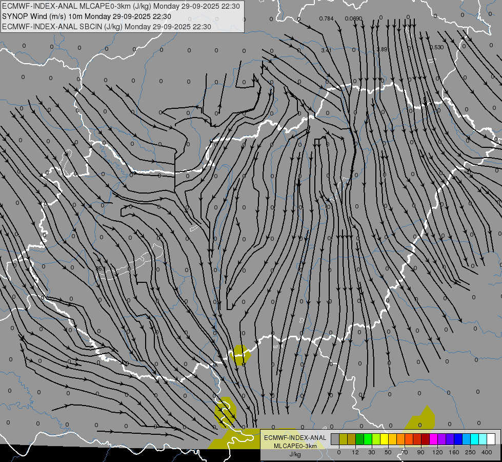Screen dimensions: 502x462
Task: Click the white swatch at the legend end
Action: [491, 439]
